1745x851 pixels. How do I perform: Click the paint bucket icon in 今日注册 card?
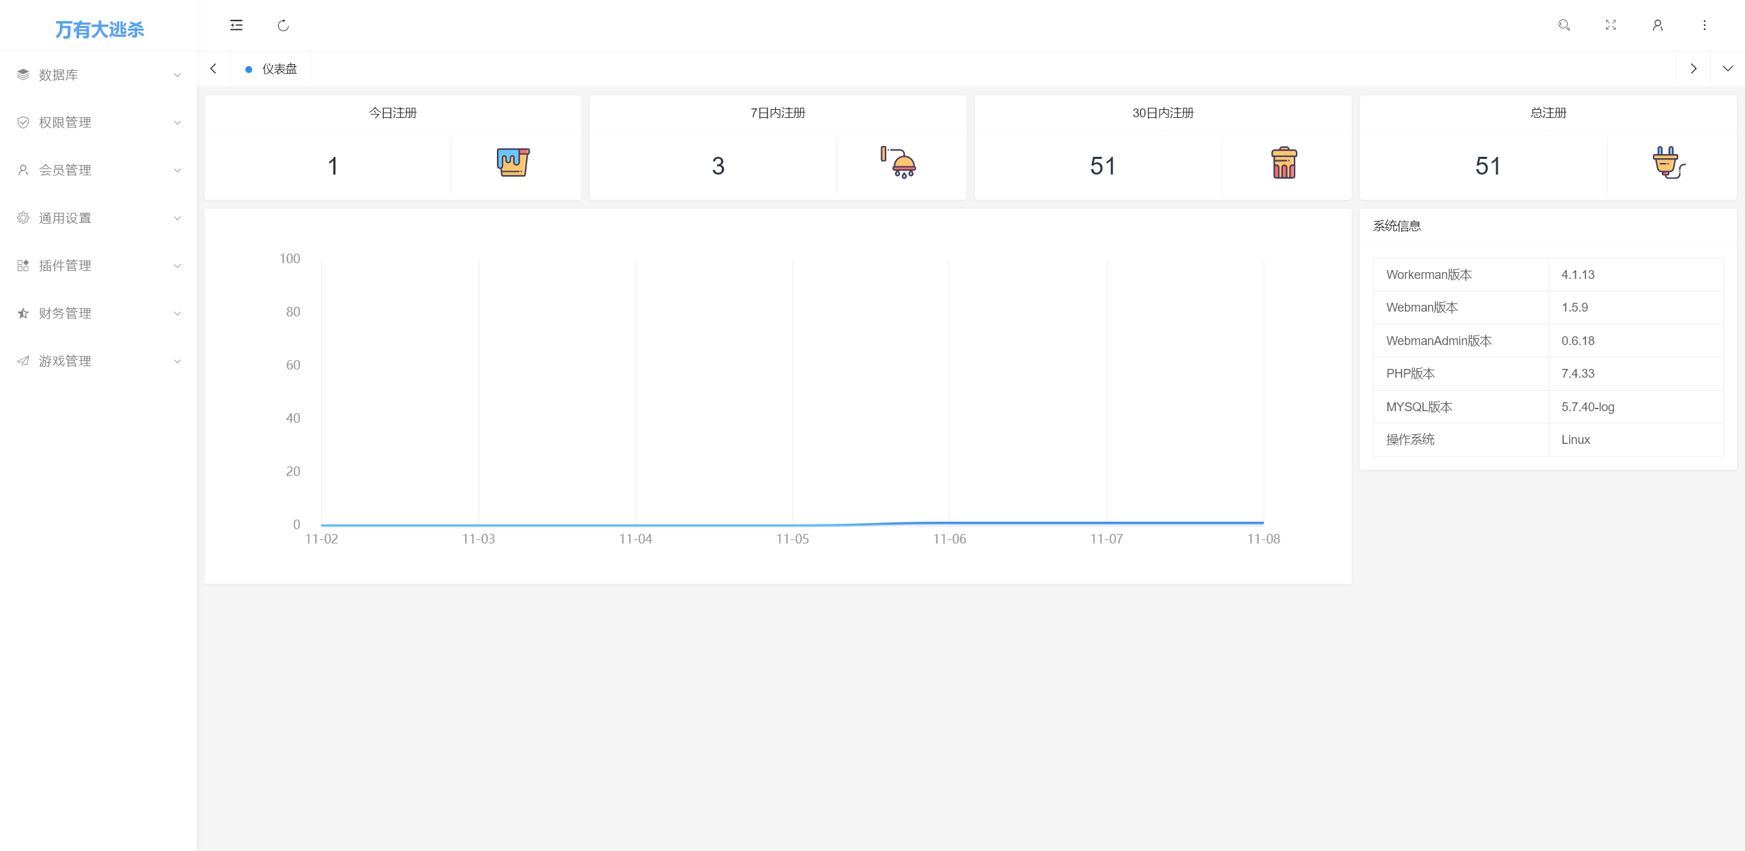pos(513,163)
